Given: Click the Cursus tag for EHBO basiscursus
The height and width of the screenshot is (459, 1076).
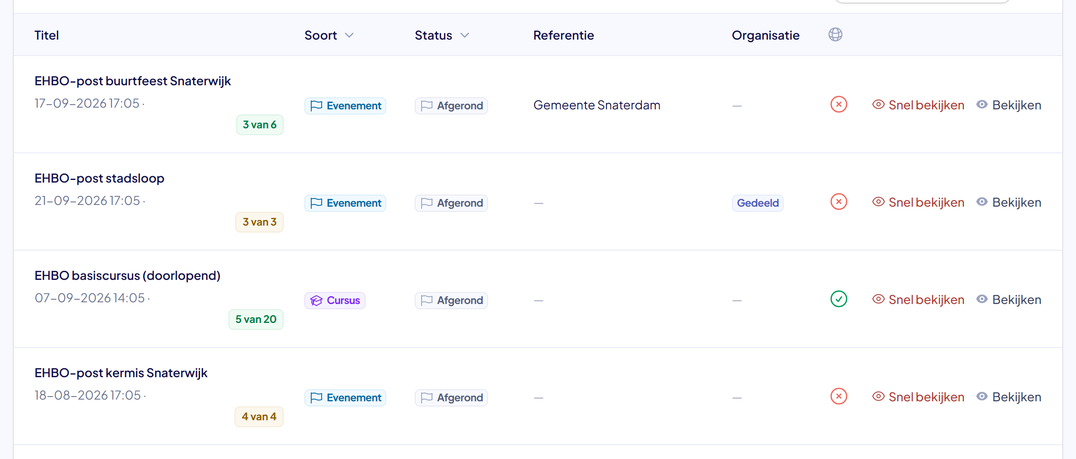Looking at the screenshot, I should point(335,301).
